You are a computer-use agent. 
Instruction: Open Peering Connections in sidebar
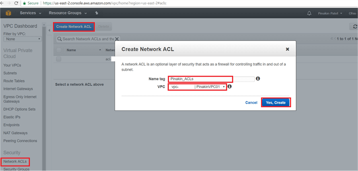click(x=20, y=141)
